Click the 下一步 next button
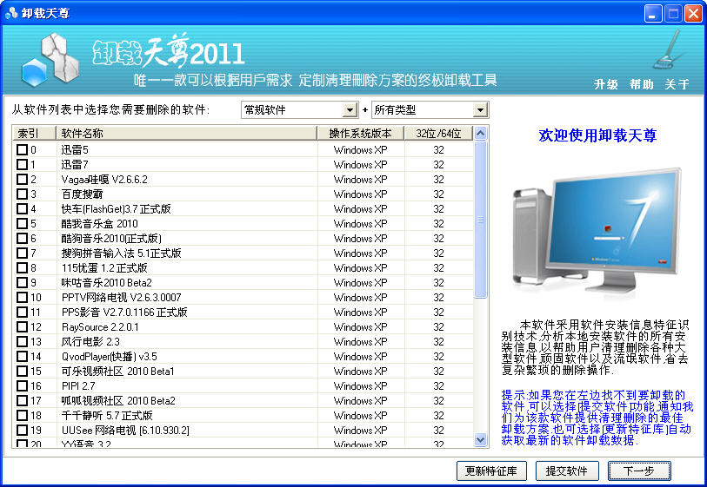This screenshot has width=707, height=487. click(x=639, y=471)
